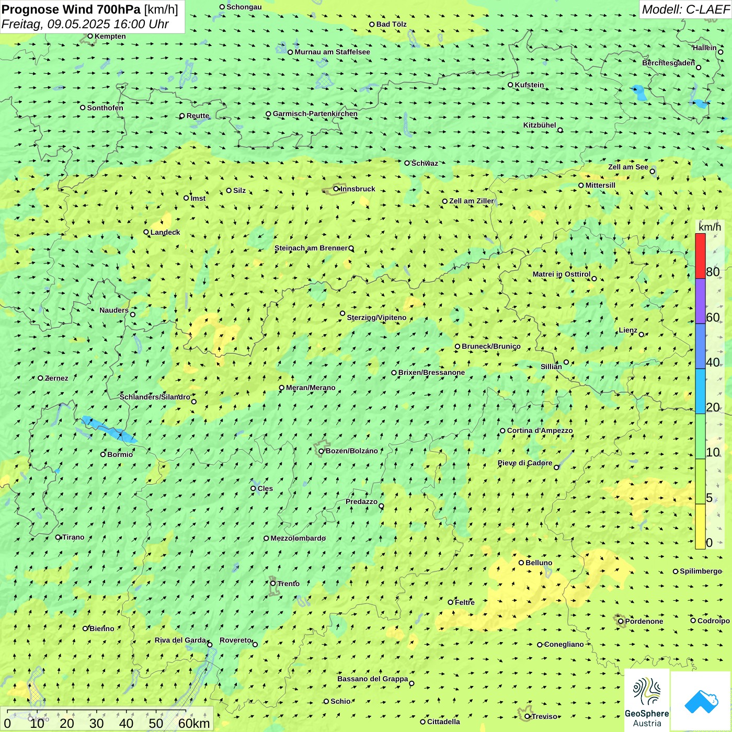This screenshot has height=732, width=732.
Task: Click the 'Schlanders/Silandro' label
Action: tap(155, 397)
